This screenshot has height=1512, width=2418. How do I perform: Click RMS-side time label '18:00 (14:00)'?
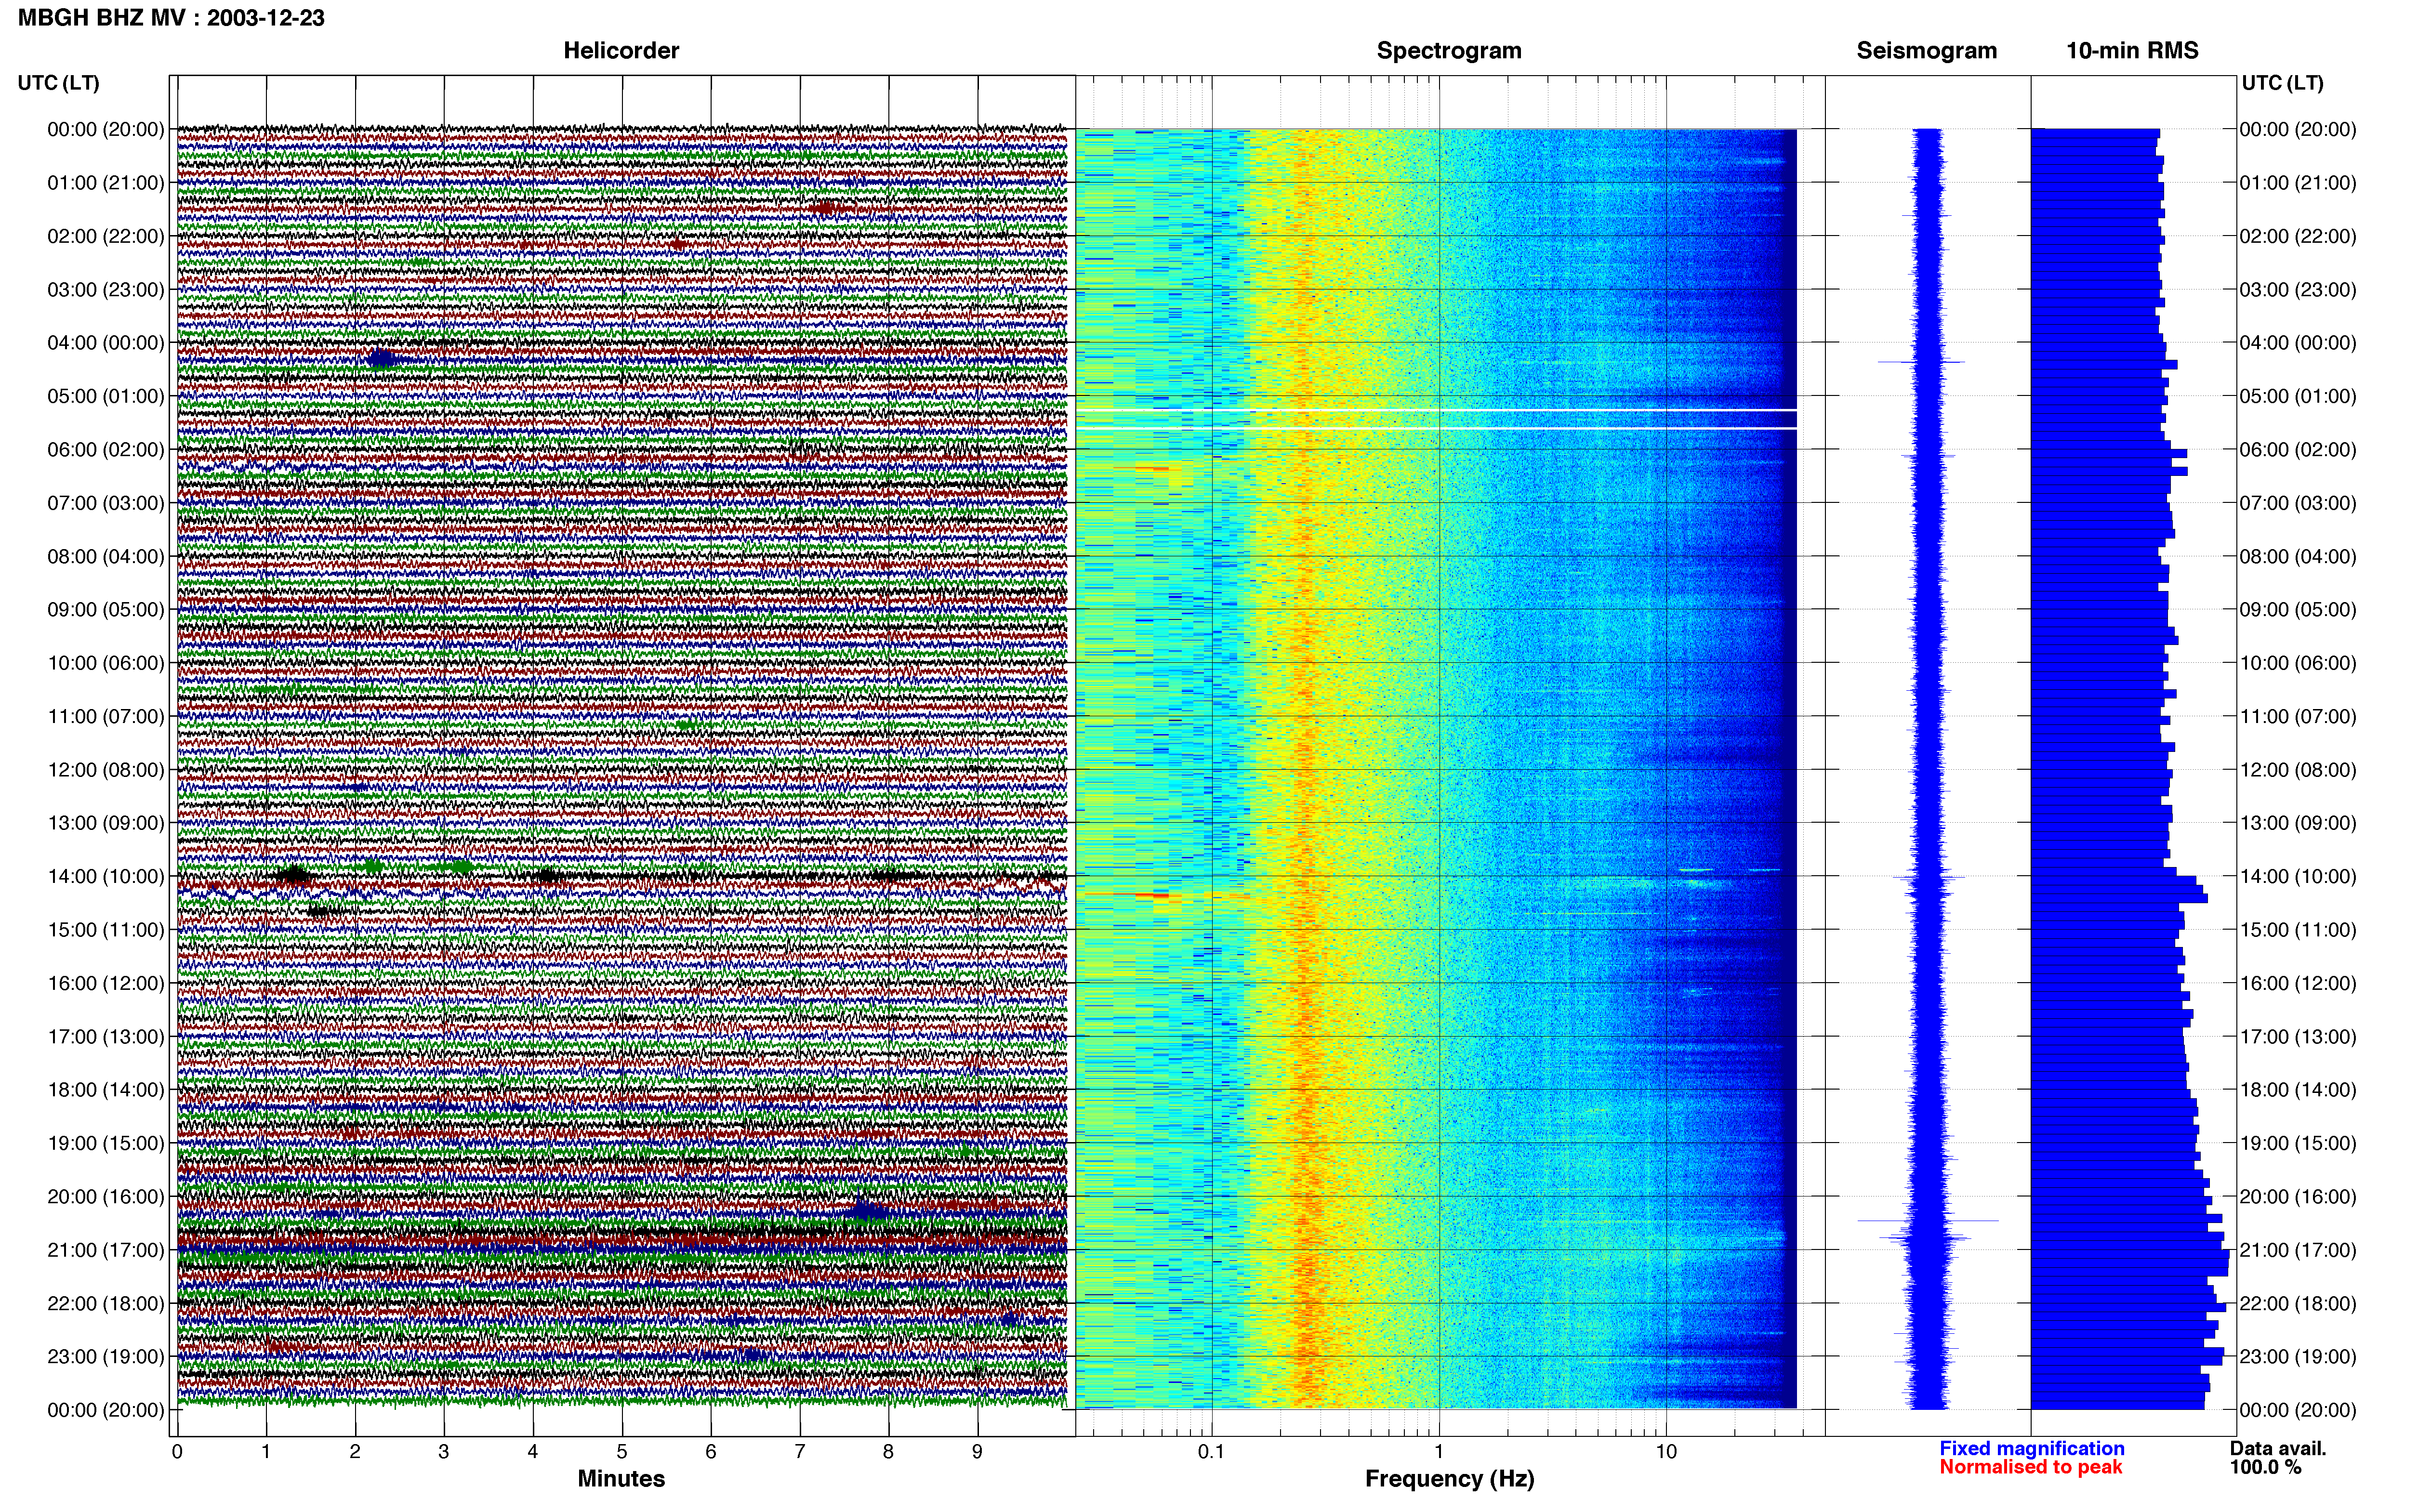(x=2298, y=1089)
